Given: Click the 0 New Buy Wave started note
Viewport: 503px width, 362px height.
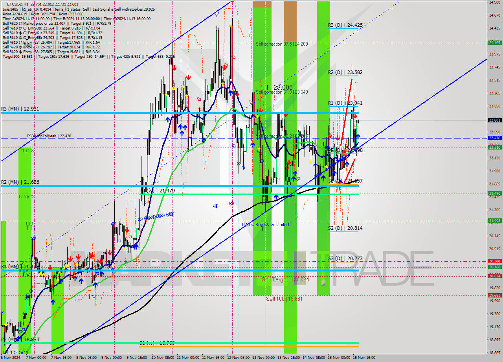Looking at the screenshot, I should click(266, 225).
